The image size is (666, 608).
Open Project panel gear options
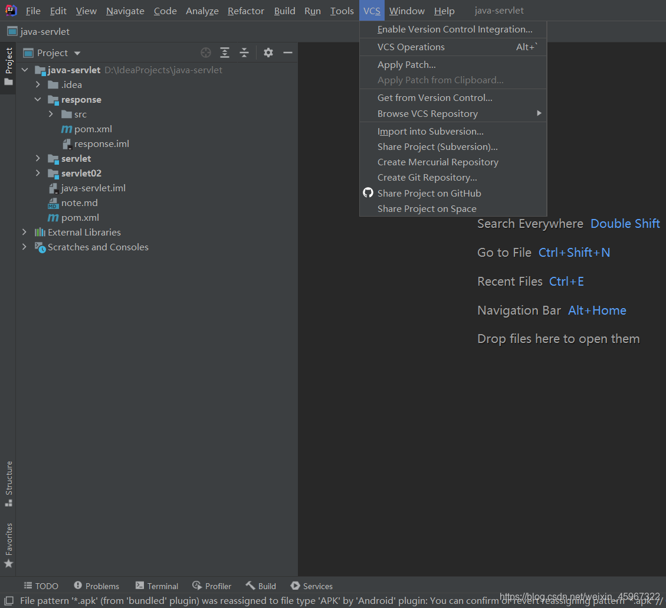click(x=268, y=53)
